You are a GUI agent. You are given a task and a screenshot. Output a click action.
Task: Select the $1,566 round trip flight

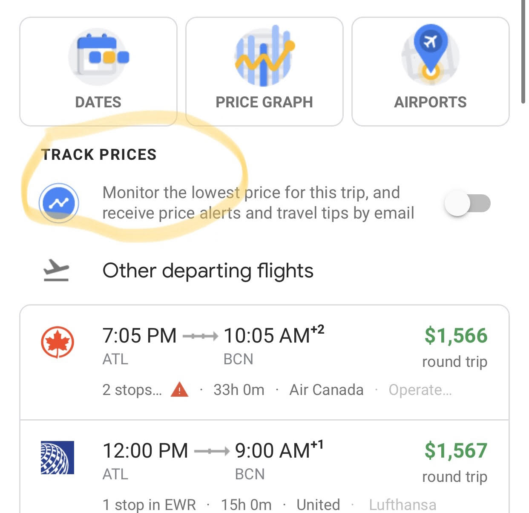[x=454, y=335]
